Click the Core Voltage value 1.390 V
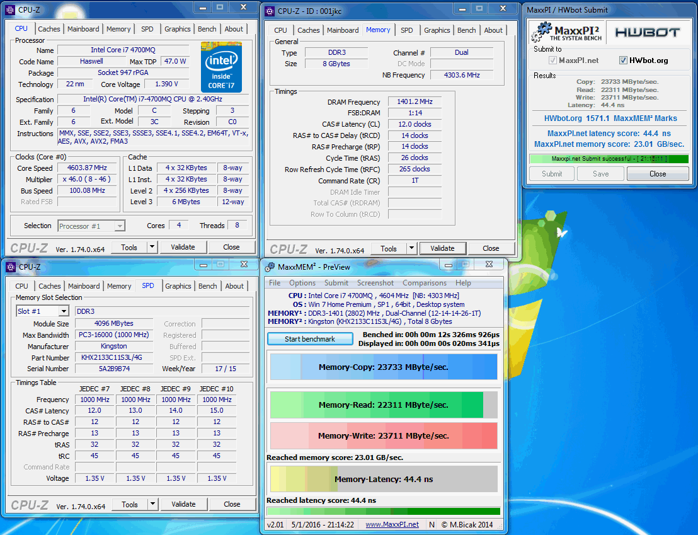This screenshot has width=698, height=535. click(x=166, y=84)
